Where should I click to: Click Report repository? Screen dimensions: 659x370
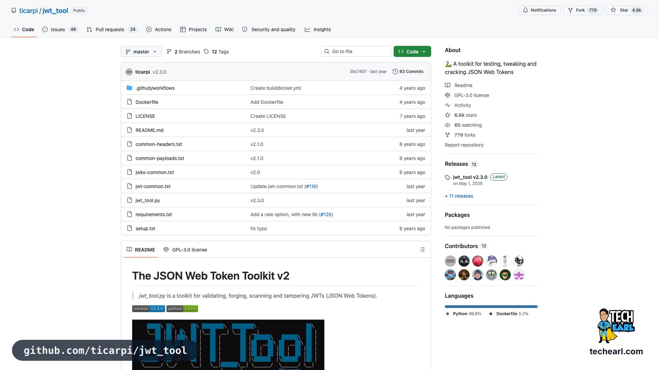coord(464,145)
